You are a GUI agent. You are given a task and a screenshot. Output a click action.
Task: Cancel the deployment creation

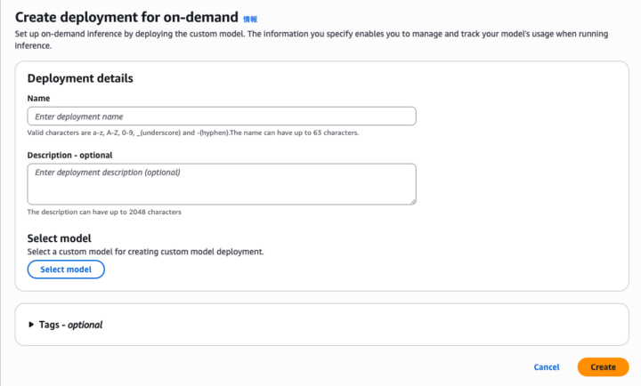tap(546, 366)
